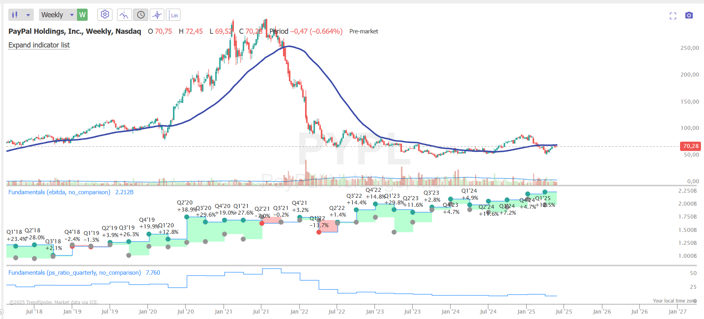704x319 pixels.
Task: Click the 100,00 price axis label
Action: tap(690, 128)
